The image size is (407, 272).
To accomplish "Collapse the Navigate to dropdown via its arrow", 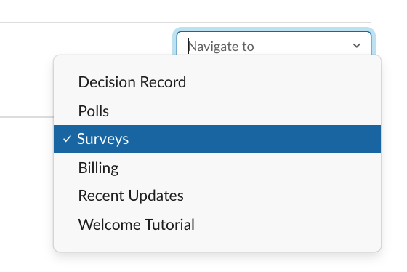I will click(357, 46).
